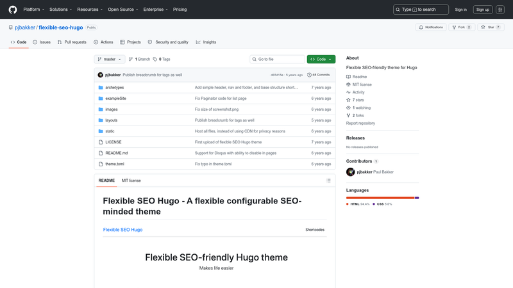Click Report repository
Viewport: 513px width, 288px height.
360,123
